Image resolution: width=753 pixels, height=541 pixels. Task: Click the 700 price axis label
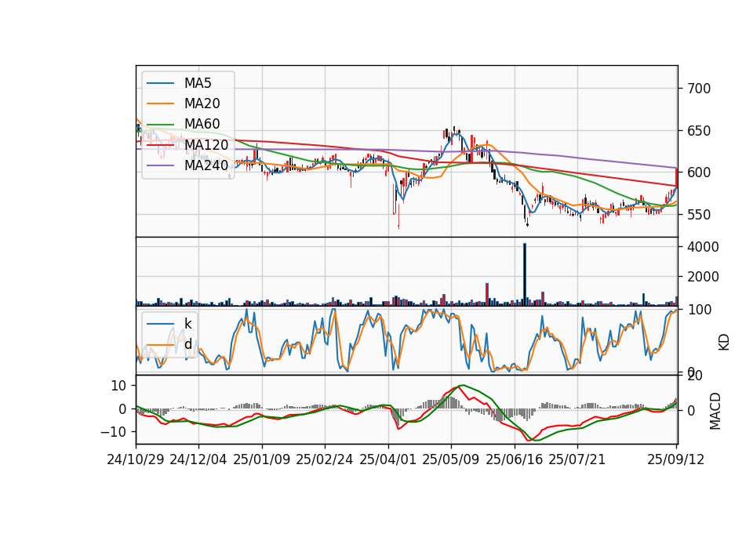[699, 89]
